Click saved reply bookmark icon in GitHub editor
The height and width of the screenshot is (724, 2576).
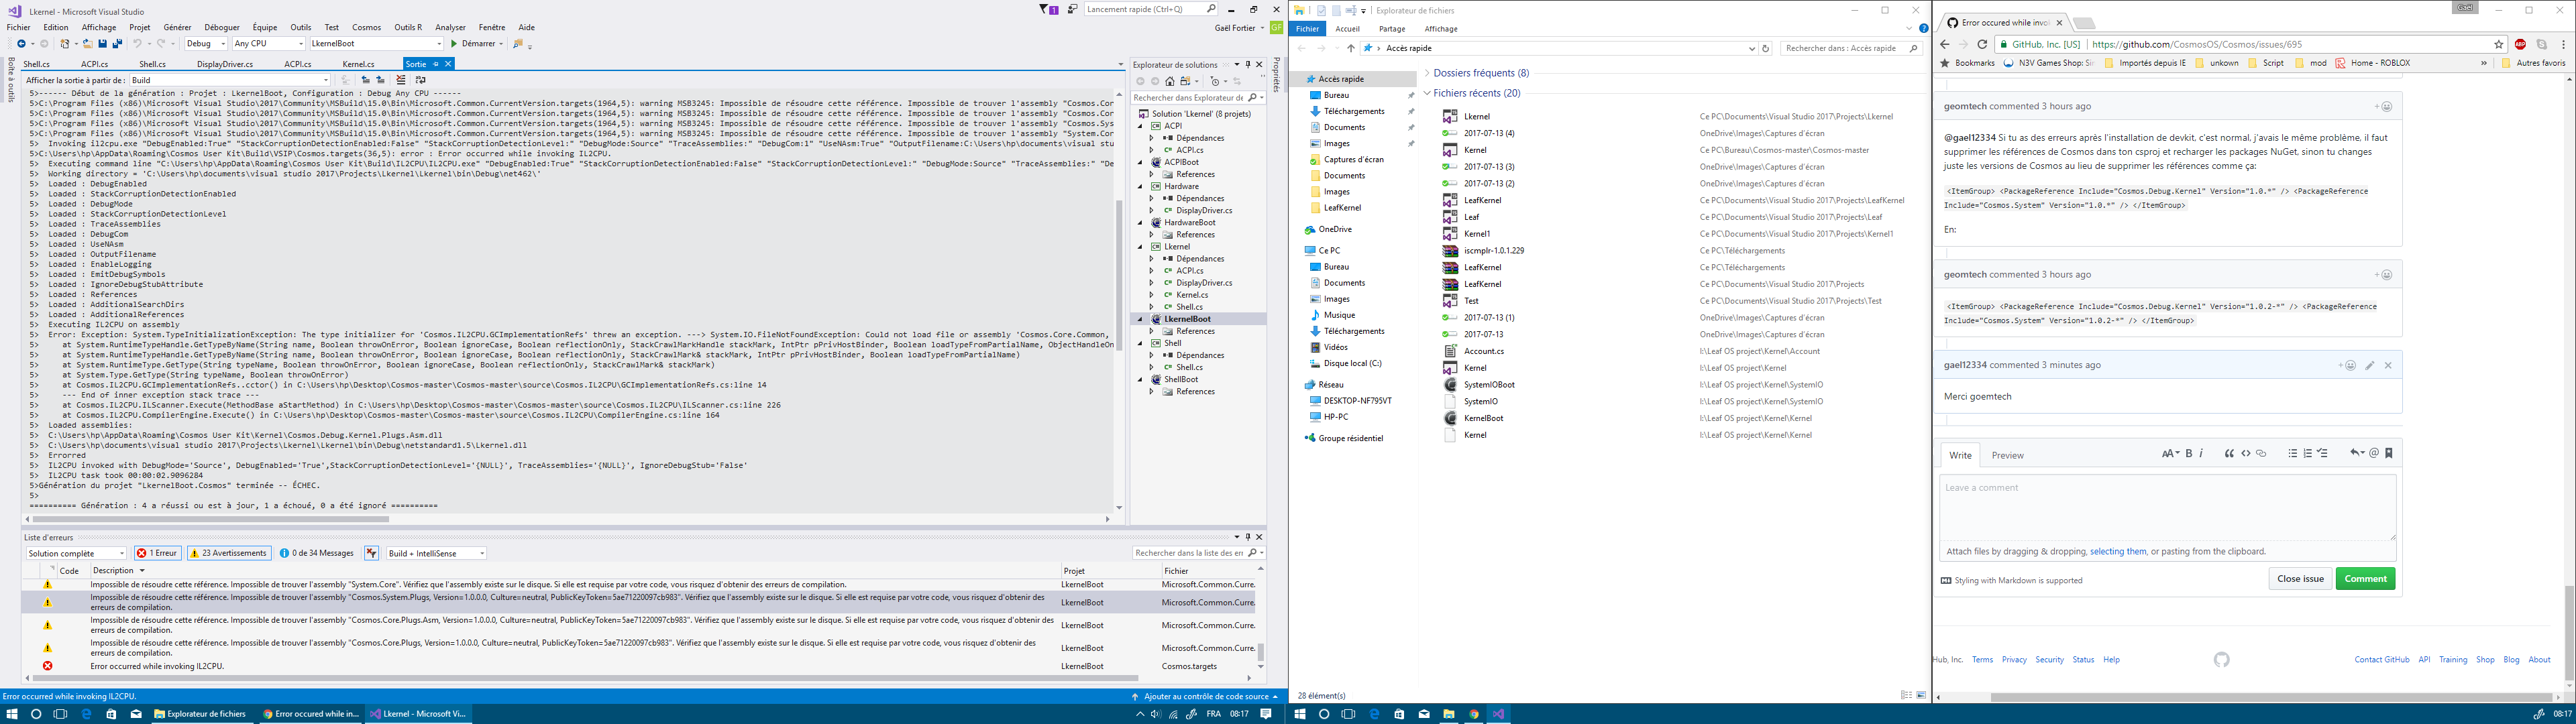click(x=2389, y=453)
